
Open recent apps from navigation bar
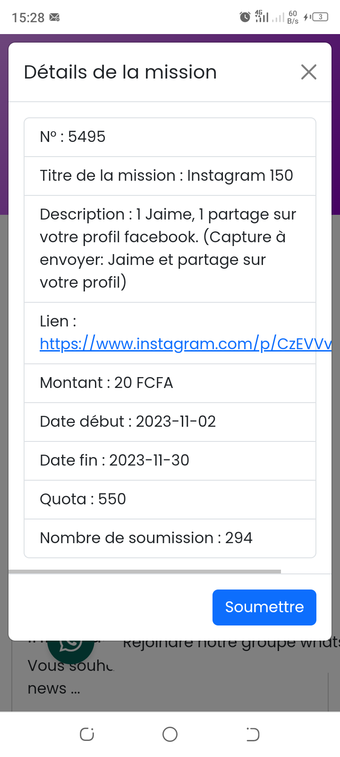(x=87, y=734)
